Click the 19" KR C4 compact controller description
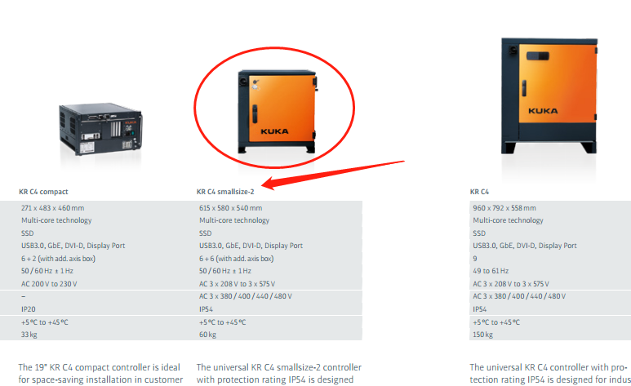Viewport: 631px width, 386px height. click(100, 374)
